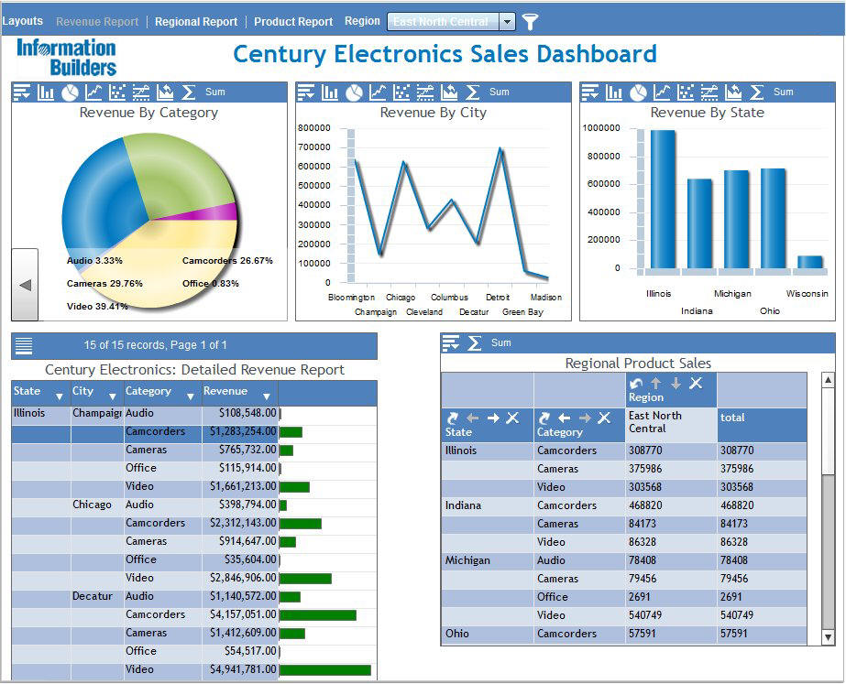Viewport: 846px width, 684px height.
Task: Switch Revenue By City to line chart
Action: coord(378,92)
